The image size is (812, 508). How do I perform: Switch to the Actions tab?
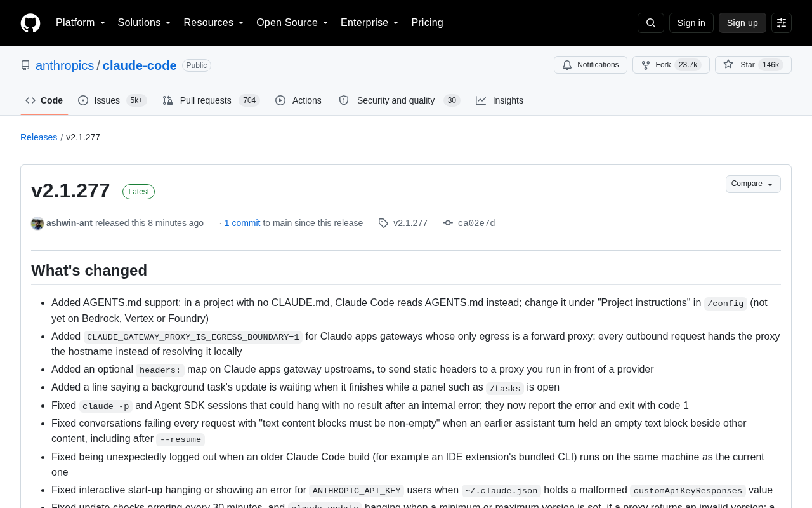(299, 100)
